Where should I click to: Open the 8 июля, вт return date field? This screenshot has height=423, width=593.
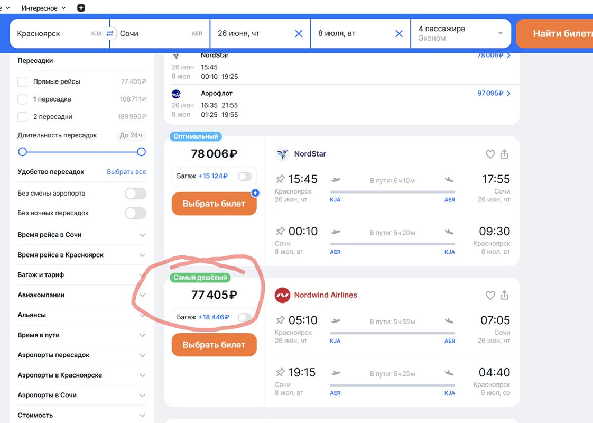coord(360,34)
